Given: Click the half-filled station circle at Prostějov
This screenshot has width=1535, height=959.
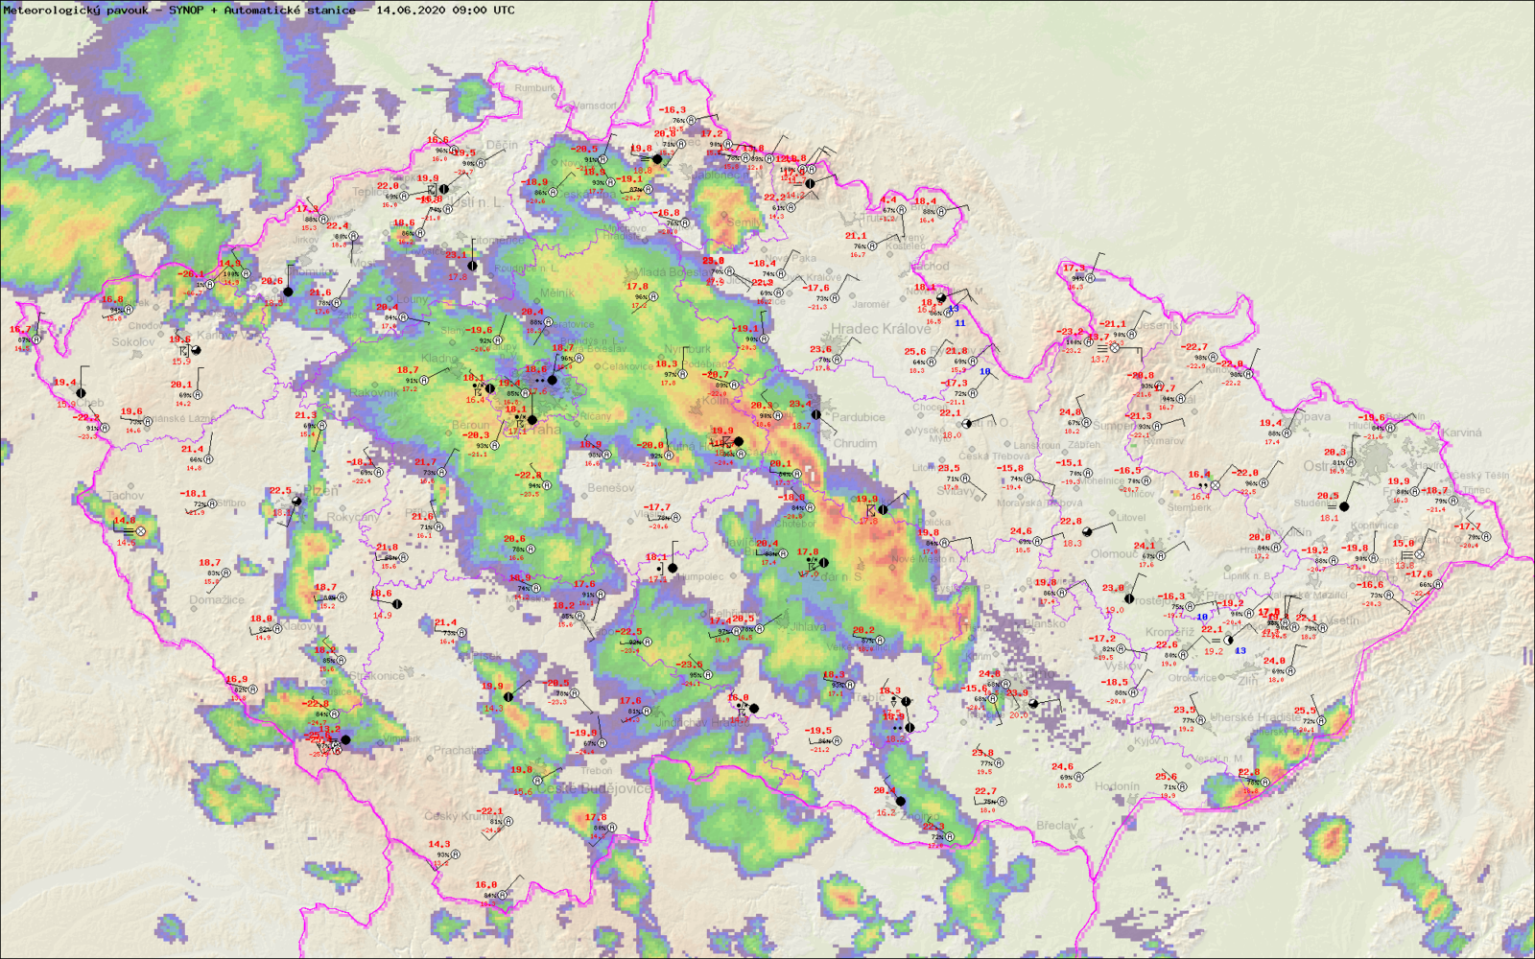Looking at the screenshot, I should 1129,598.
